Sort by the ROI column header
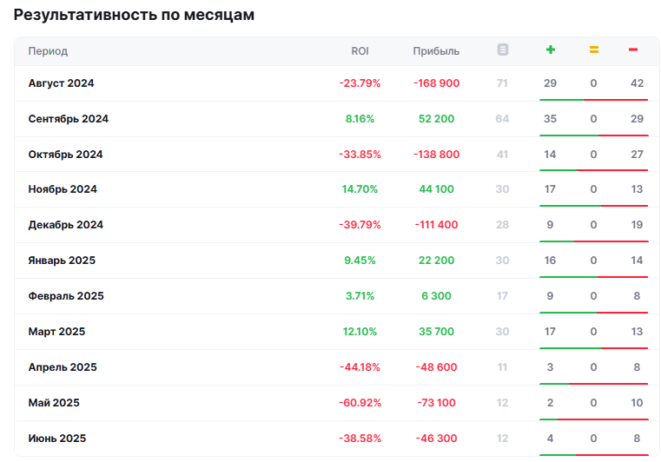The height and width of the screenshot is (462, 661). (x=360, y=51)
